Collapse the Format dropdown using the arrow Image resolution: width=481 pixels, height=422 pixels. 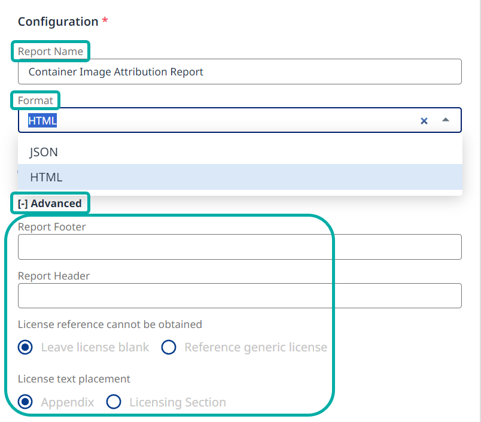coord(446,120)
